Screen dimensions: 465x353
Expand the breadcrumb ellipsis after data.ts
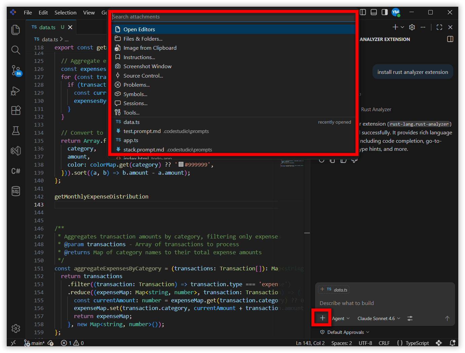(67, 40)
